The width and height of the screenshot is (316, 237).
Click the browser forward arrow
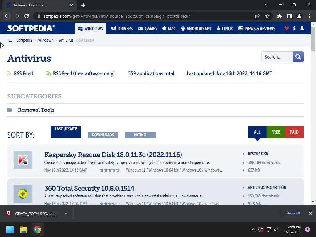[17, 16]
